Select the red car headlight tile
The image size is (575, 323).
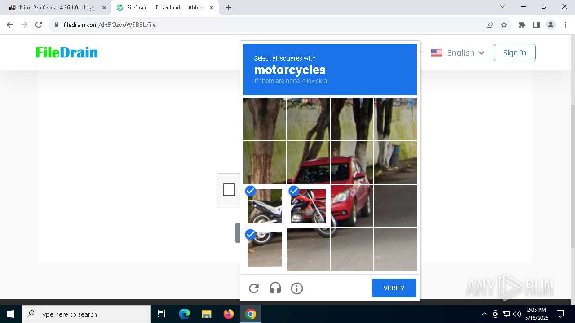click(x=352, y=206)
